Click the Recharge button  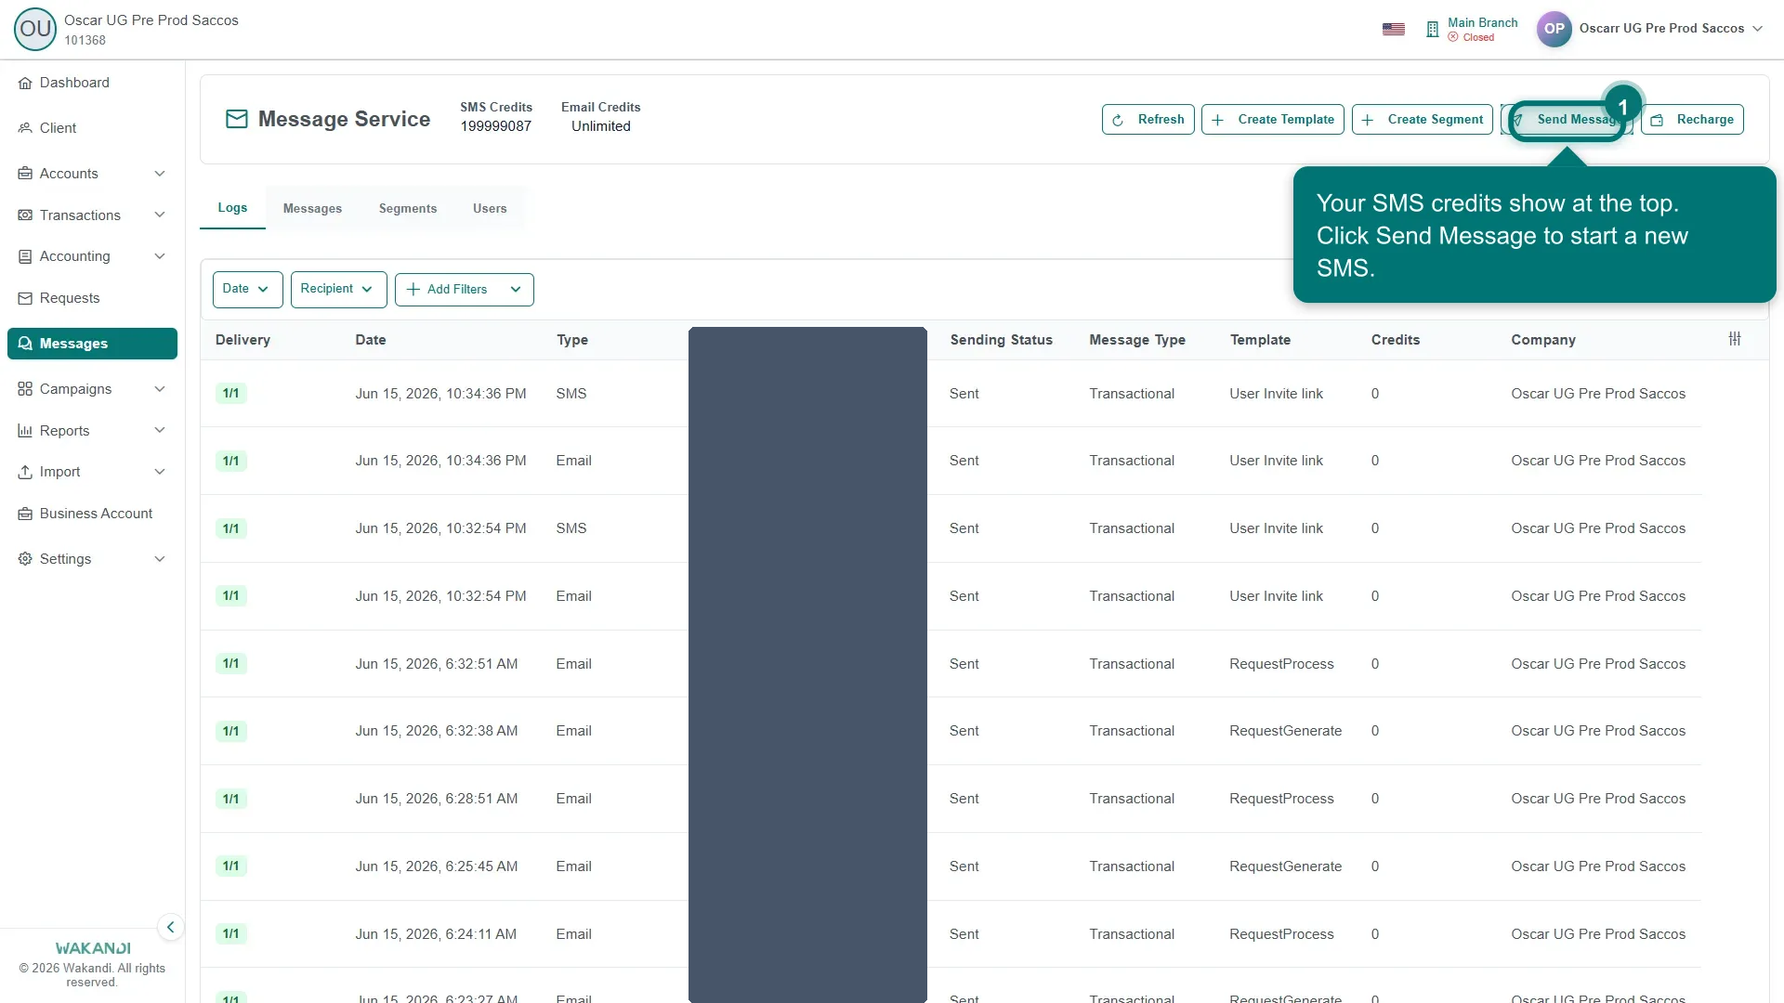[1692, 120]
